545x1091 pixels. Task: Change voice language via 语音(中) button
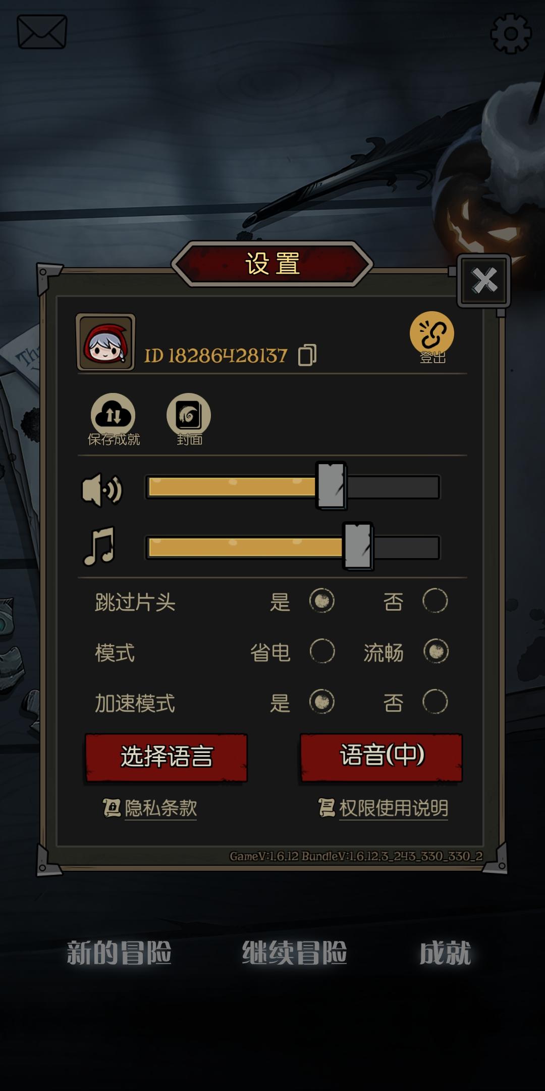click(381, 758)
